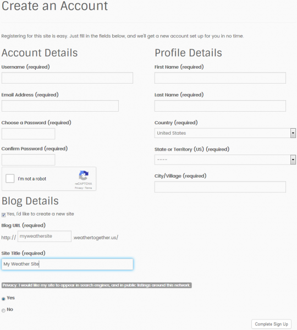Viewport: 297px width, 330px height.
Task: Focus the First Name input field
Action: click(x=220, y=78)
